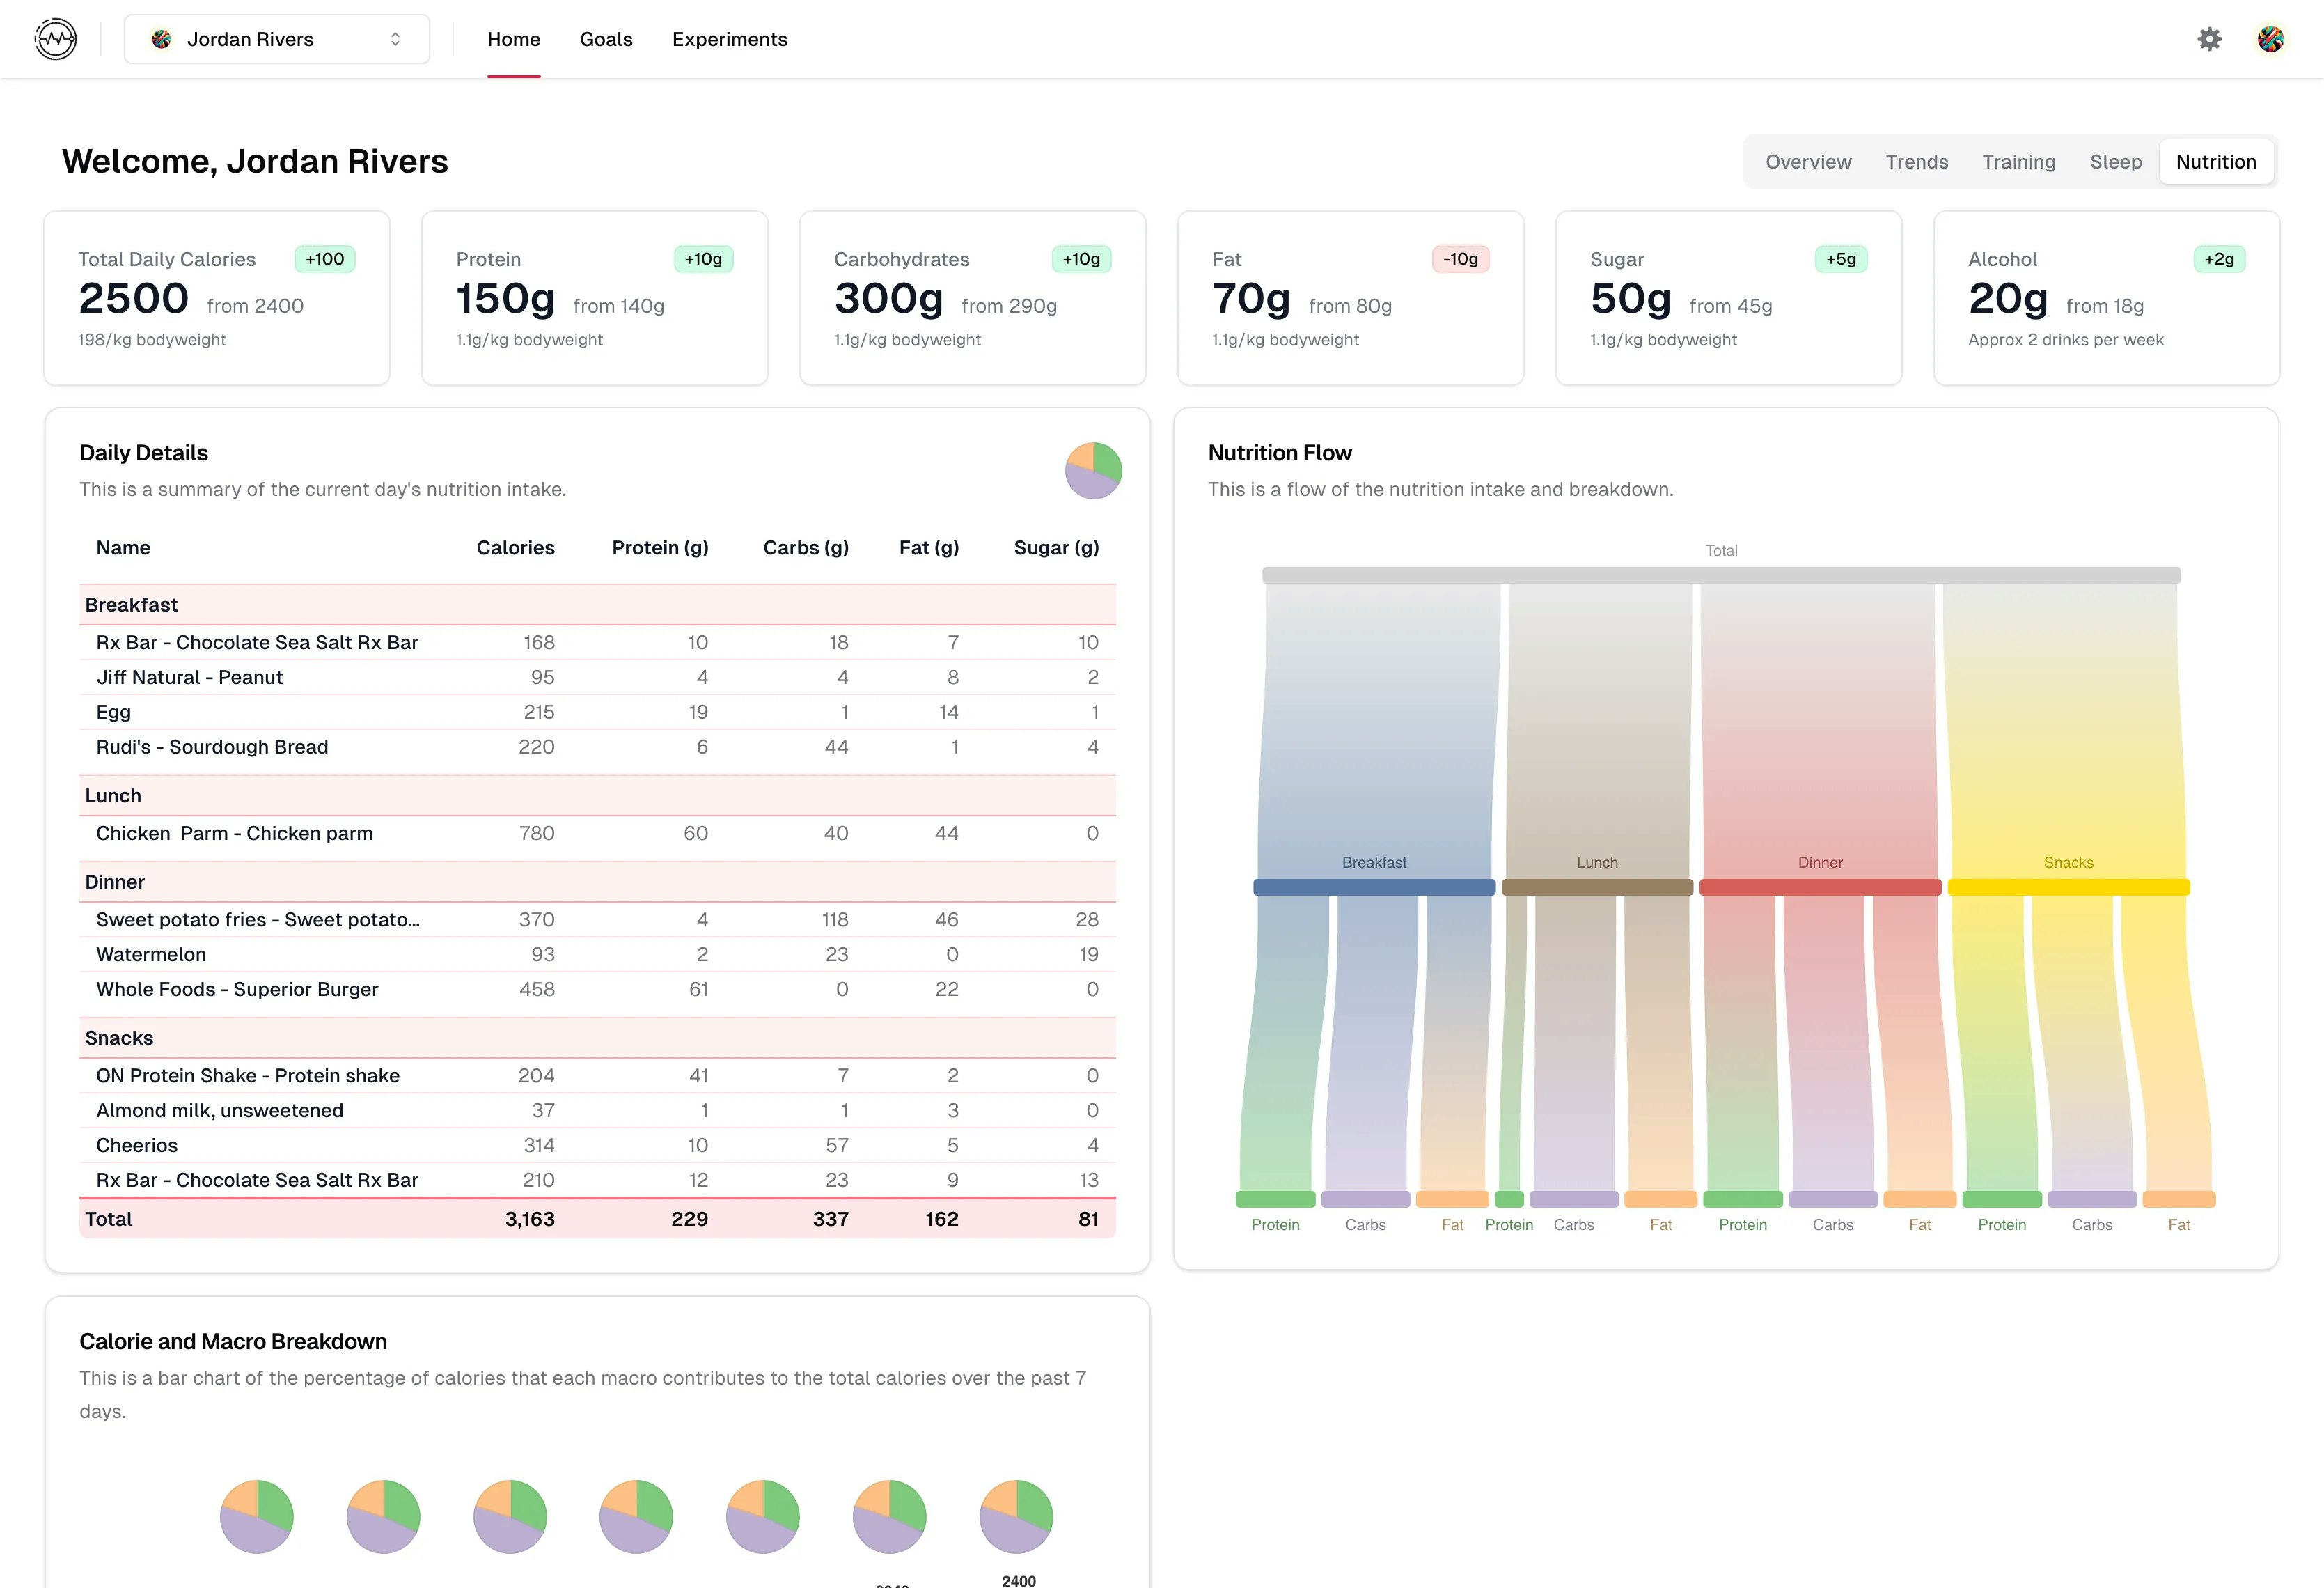Click the first pie in Macro Breakdown
Viewport: 2324px width, 1588px height.
[x=257, y=1516]
